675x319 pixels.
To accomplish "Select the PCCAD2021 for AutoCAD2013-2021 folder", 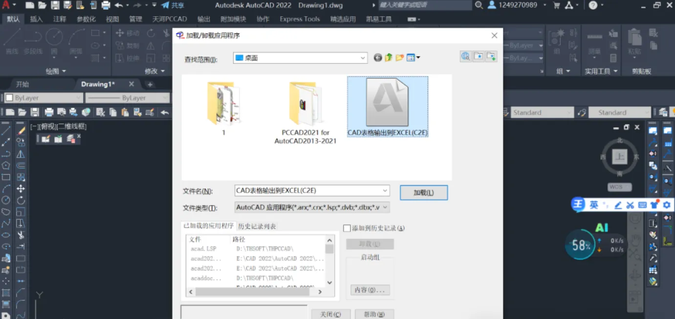I will pyautogui.click(x=305, y=112).
